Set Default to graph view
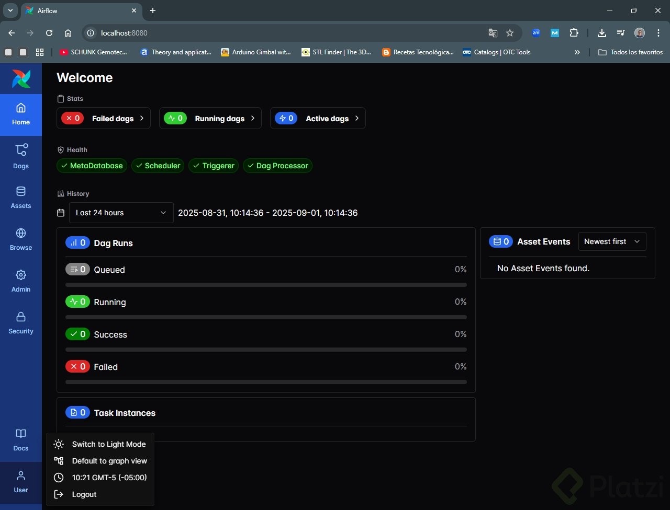 100,461
